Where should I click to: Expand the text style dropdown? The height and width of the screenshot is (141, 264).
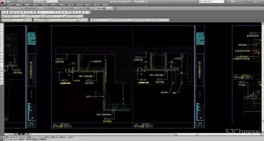[x=14, y=16]
